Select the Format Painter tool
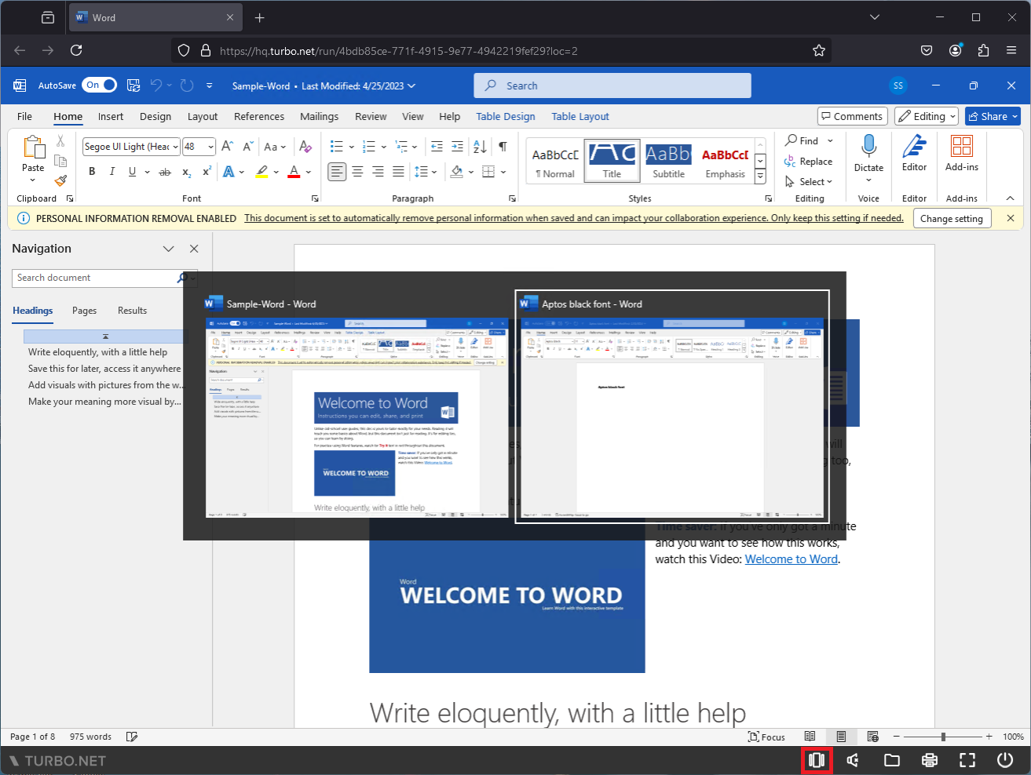 click(60, 181)
